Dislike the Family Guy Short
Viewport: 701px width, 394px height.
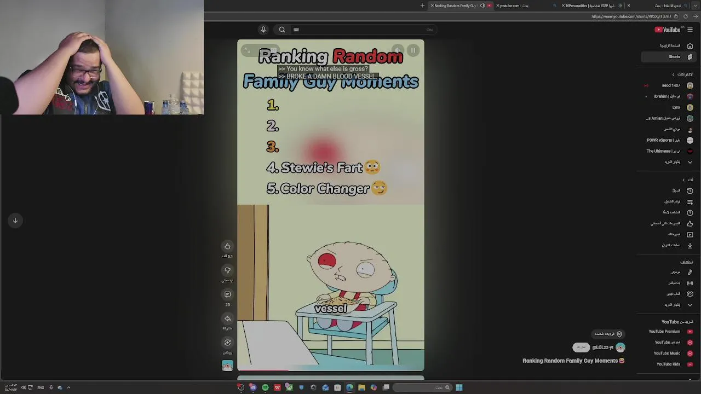227,270
